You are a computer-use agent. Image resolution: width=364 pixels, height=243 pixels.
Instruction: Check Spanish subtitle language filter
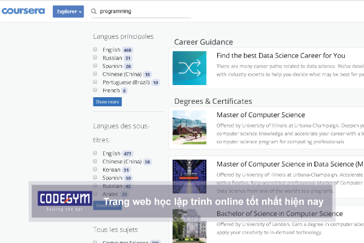tap(95, 177)
